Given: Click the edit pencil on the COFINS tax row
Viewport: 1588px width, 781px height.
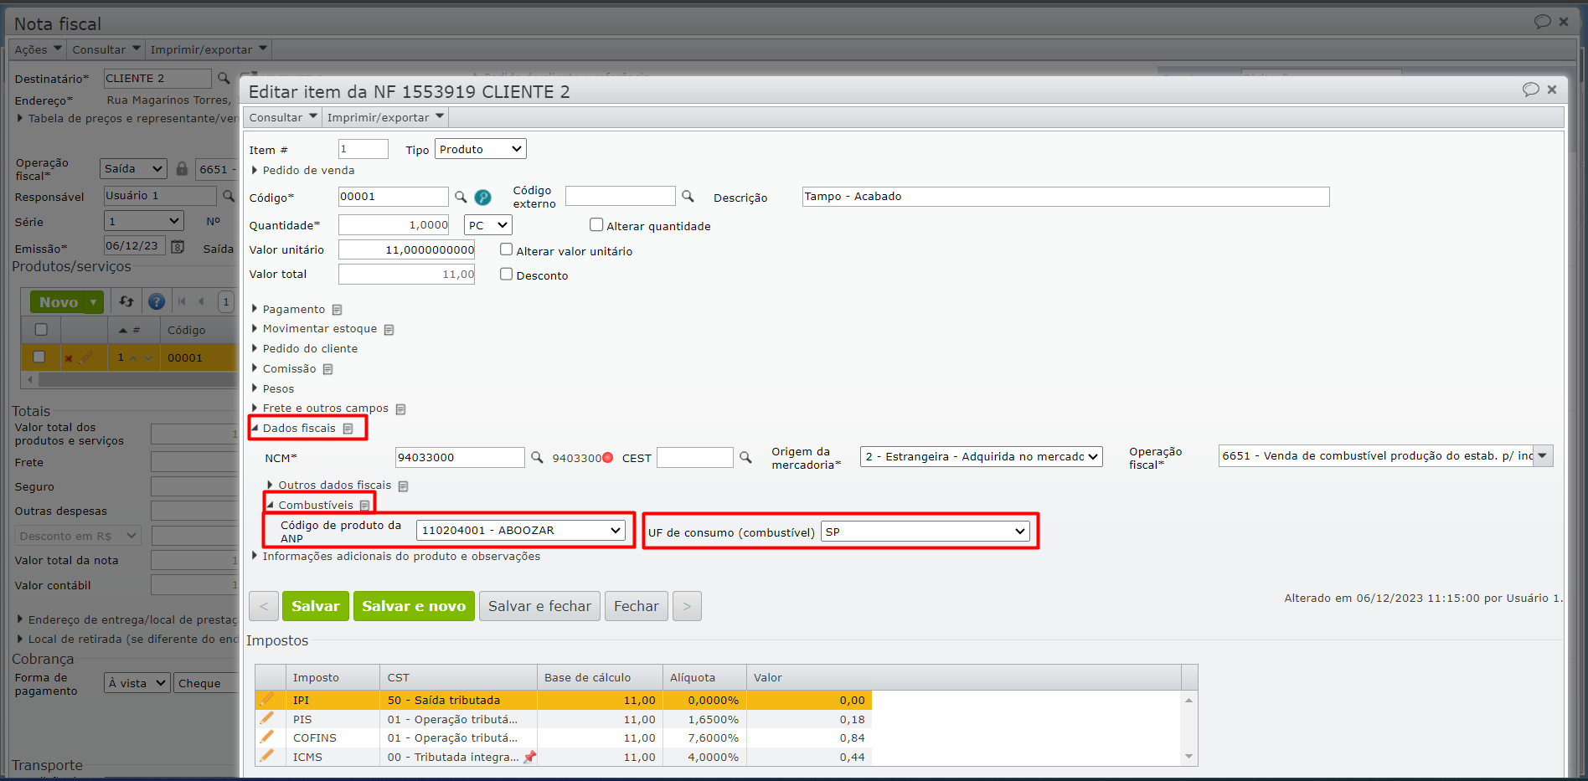Looking at the screenshot, I should pos(267,737).
